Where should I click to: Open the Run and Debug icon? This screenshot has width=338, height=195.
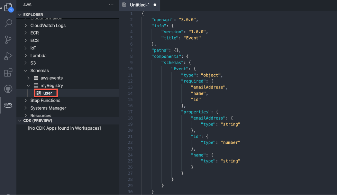click(8, 56)
